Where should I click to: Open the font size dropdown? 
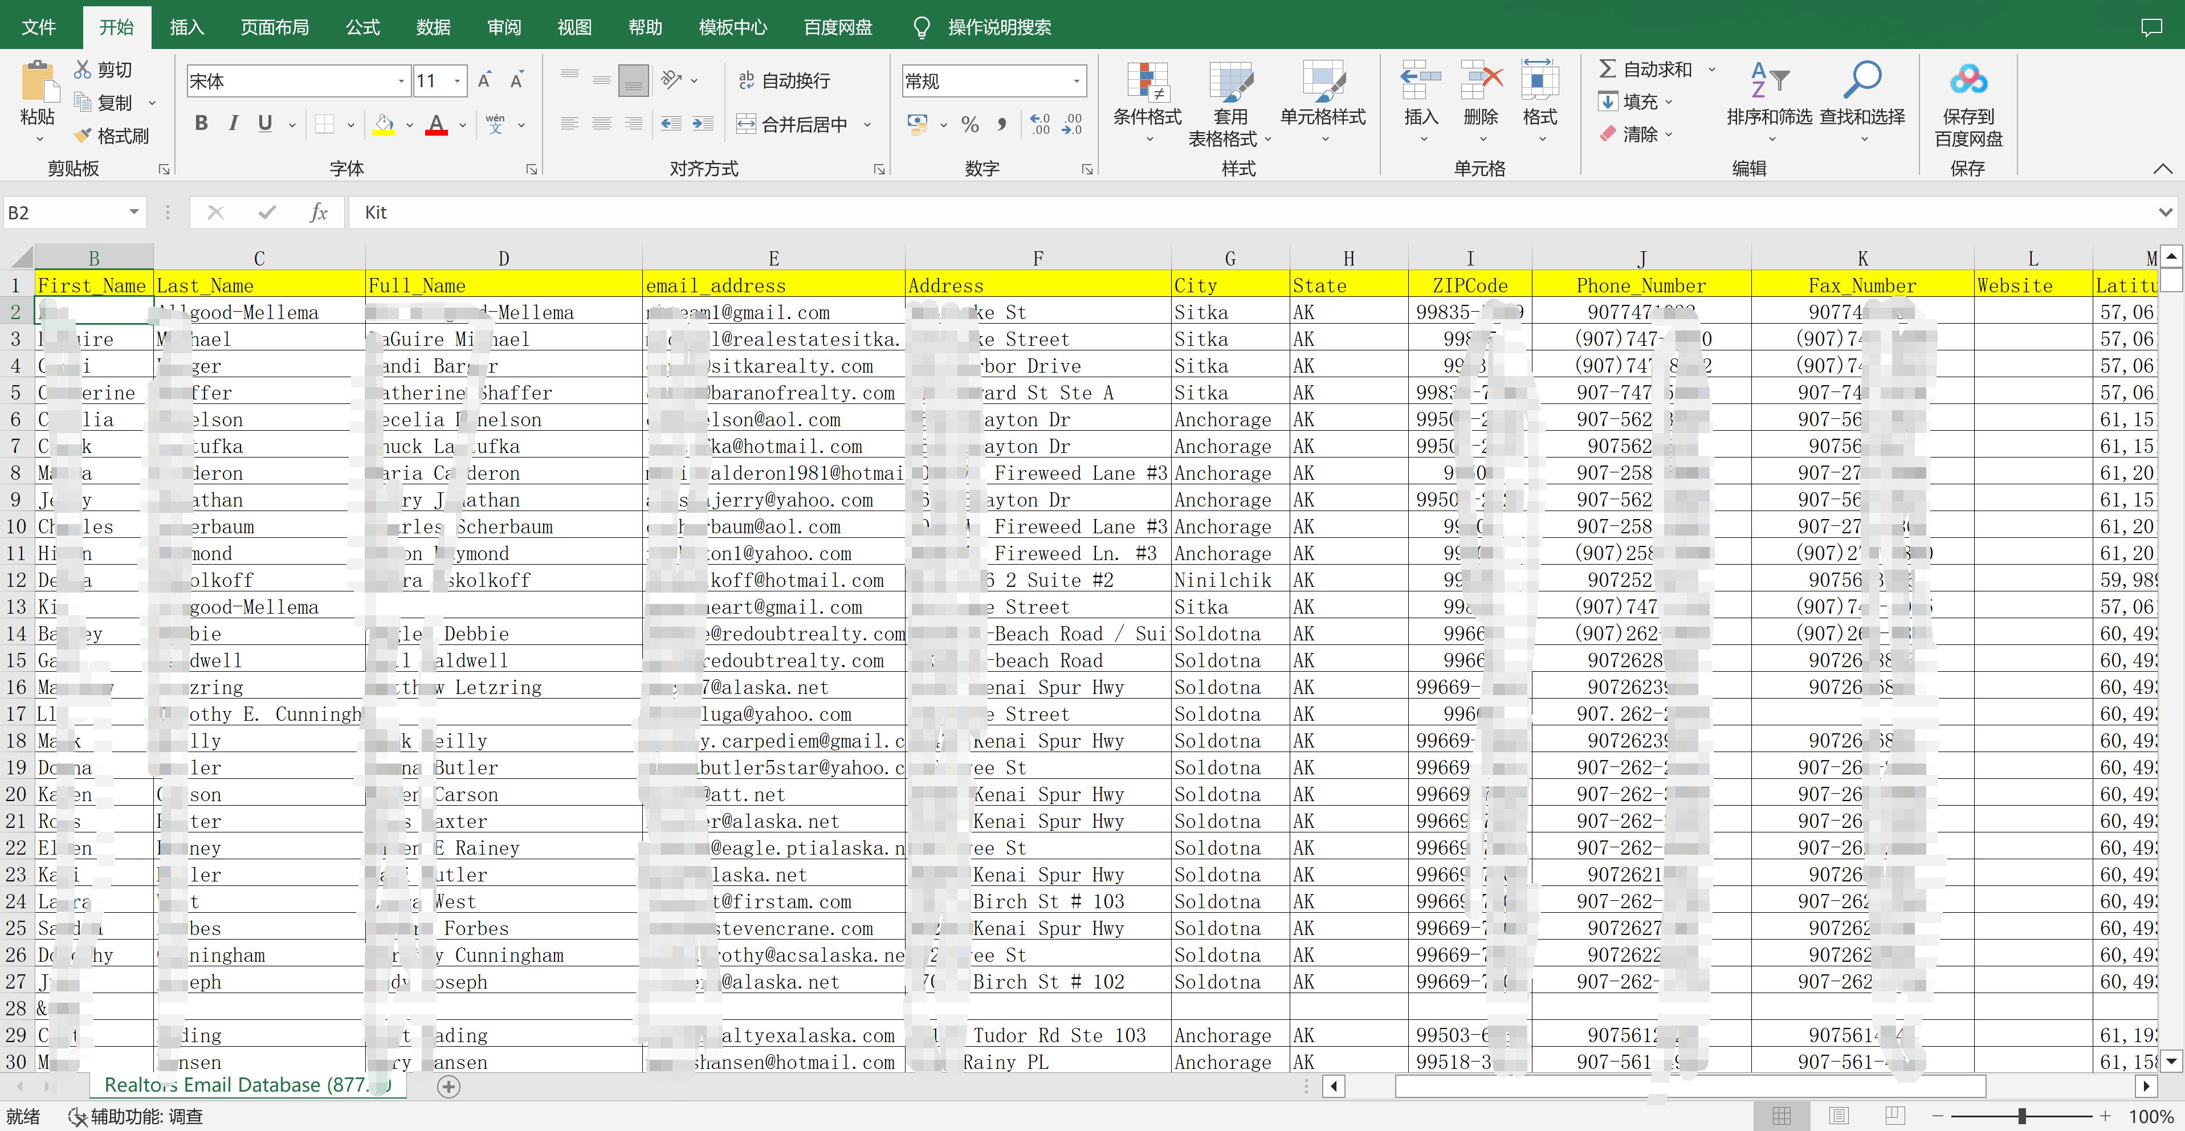click(x=457, y=81)
